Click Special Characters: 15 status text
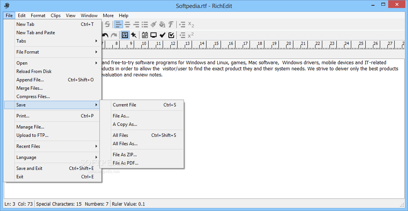Image resolution: width=408 pixels, height=211 pixels. 59,204
